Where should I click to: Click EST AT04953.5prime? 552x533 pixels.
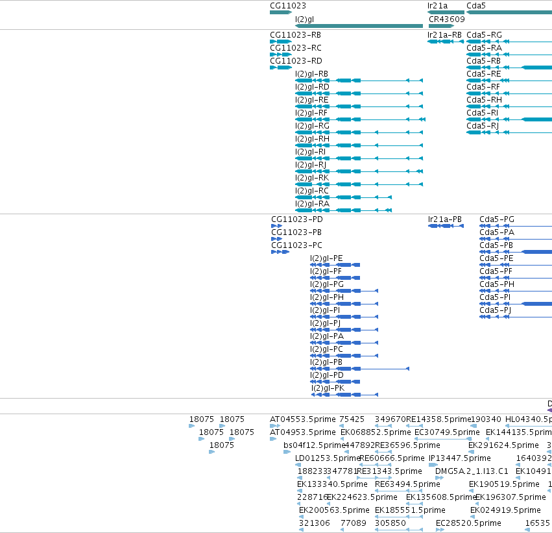[273, 439]
